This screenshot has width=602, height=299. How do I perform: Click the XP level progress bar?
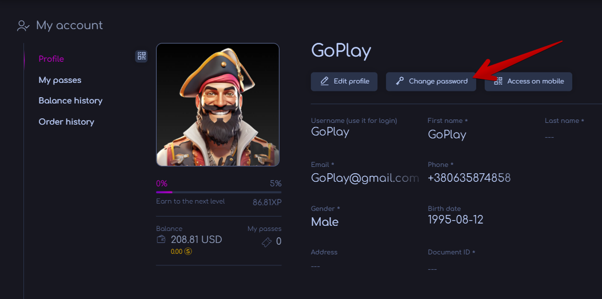[x=218, y=192]
